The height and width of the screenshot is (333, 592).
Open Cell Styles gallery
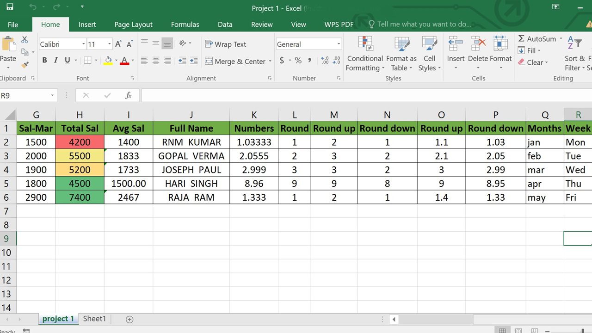(430, 54)
